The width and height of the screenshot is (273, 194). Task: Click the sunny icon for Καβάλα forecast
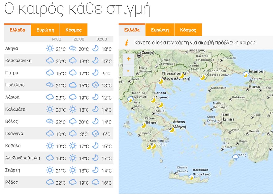[50, 146]
